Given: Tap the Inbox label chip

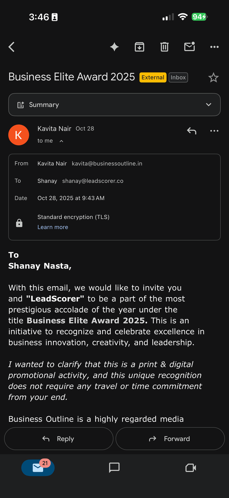Looking at the screenshot, I should coord(178,77).
